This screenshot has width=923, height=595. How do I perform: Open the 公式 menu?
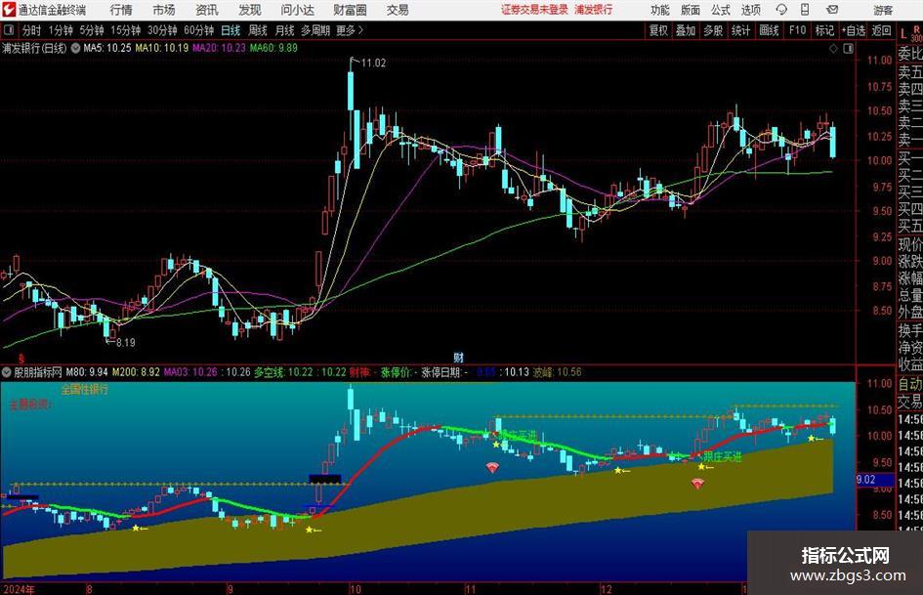pyautogui.click(x=721, y=10)
